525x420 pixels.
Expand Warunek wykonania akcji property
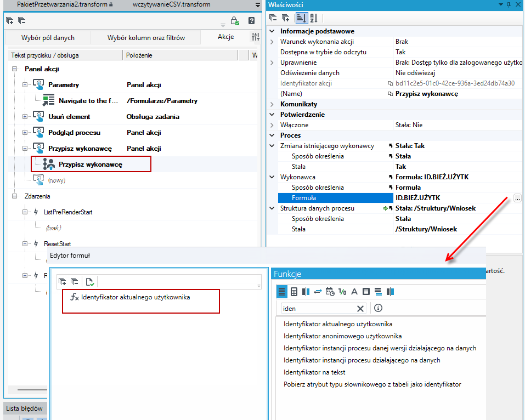click(272, 42)
